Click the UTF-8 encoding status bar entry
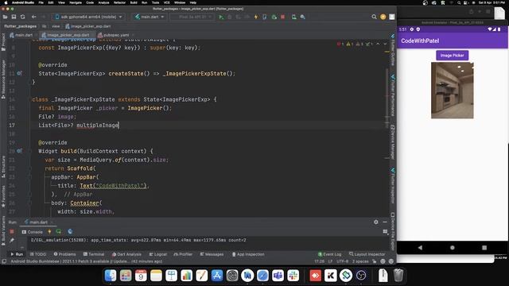The height and width of the screenshot is (286, 509). tap(342, 261)
